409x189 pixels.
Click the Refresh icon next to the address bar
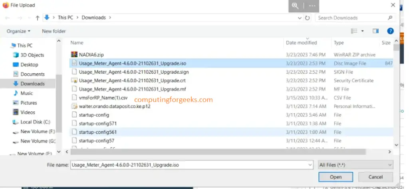[x=308, y=18]
